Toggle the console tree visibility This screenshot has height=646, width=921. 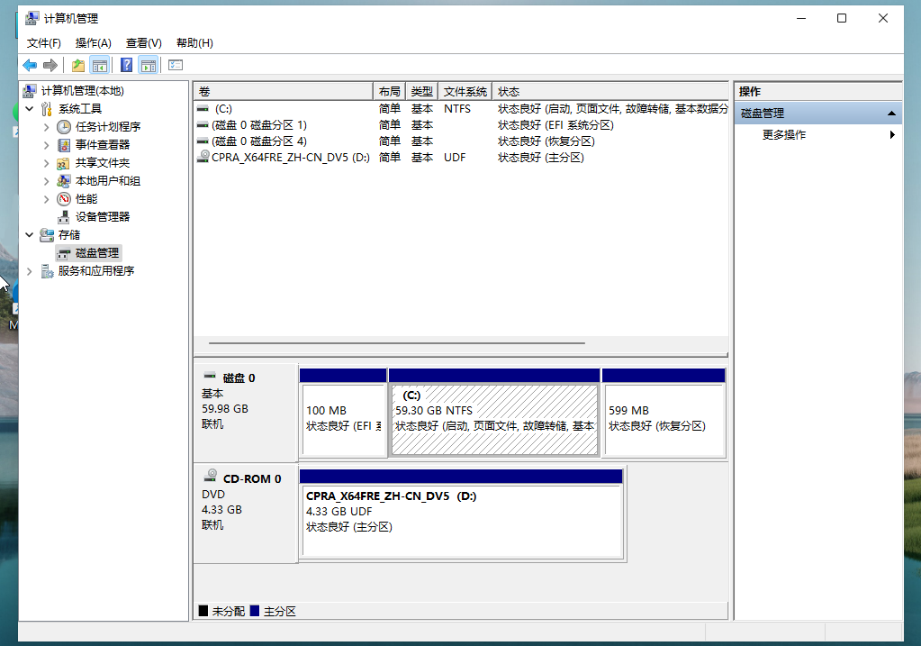(100, 64)
